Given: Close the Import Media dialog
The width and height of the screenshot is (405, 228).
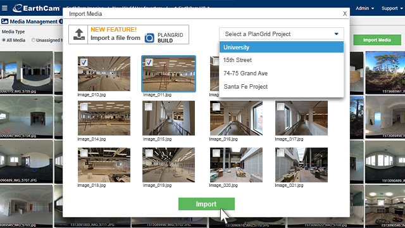Looking at the screenshot, I should [x=345, y=14].
